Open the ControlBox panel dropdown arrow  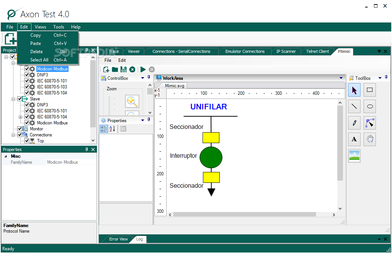[x=143, y=78]
